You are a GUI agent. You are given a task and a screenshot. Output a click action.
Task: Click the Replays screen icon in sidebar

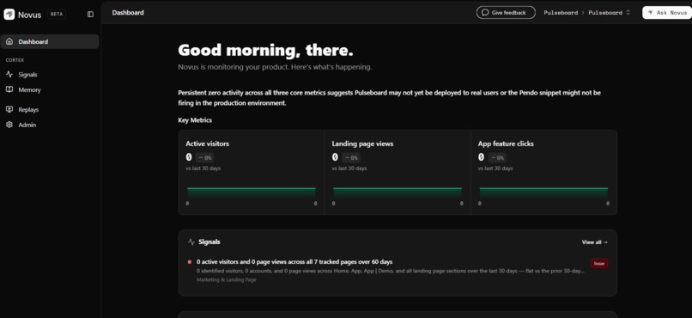[x=9, y=109]
